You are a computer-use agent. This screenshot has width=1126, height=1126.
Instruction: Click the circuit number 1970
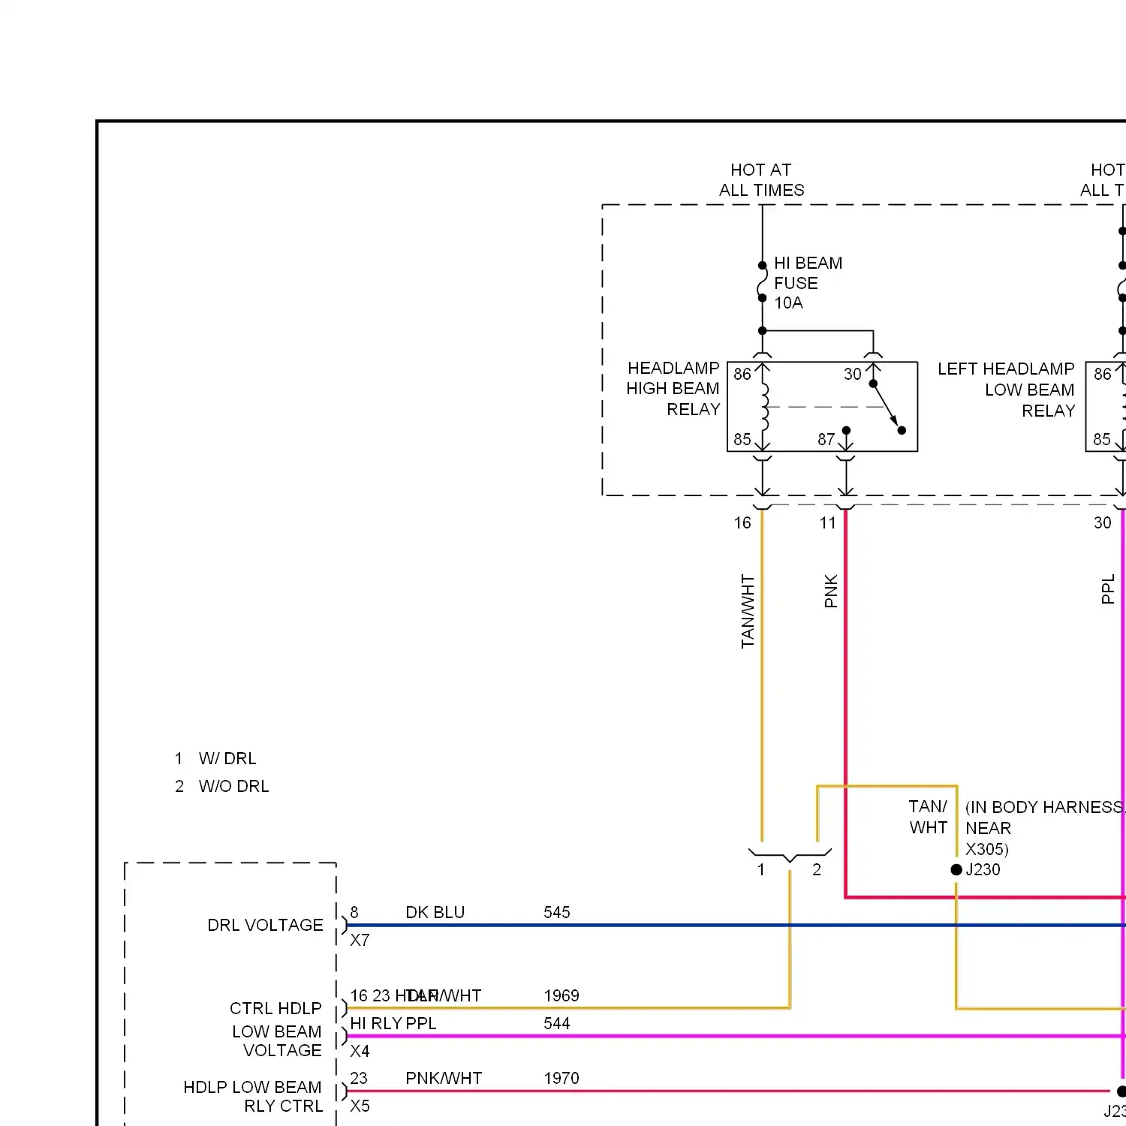[x=561, y=1078]
